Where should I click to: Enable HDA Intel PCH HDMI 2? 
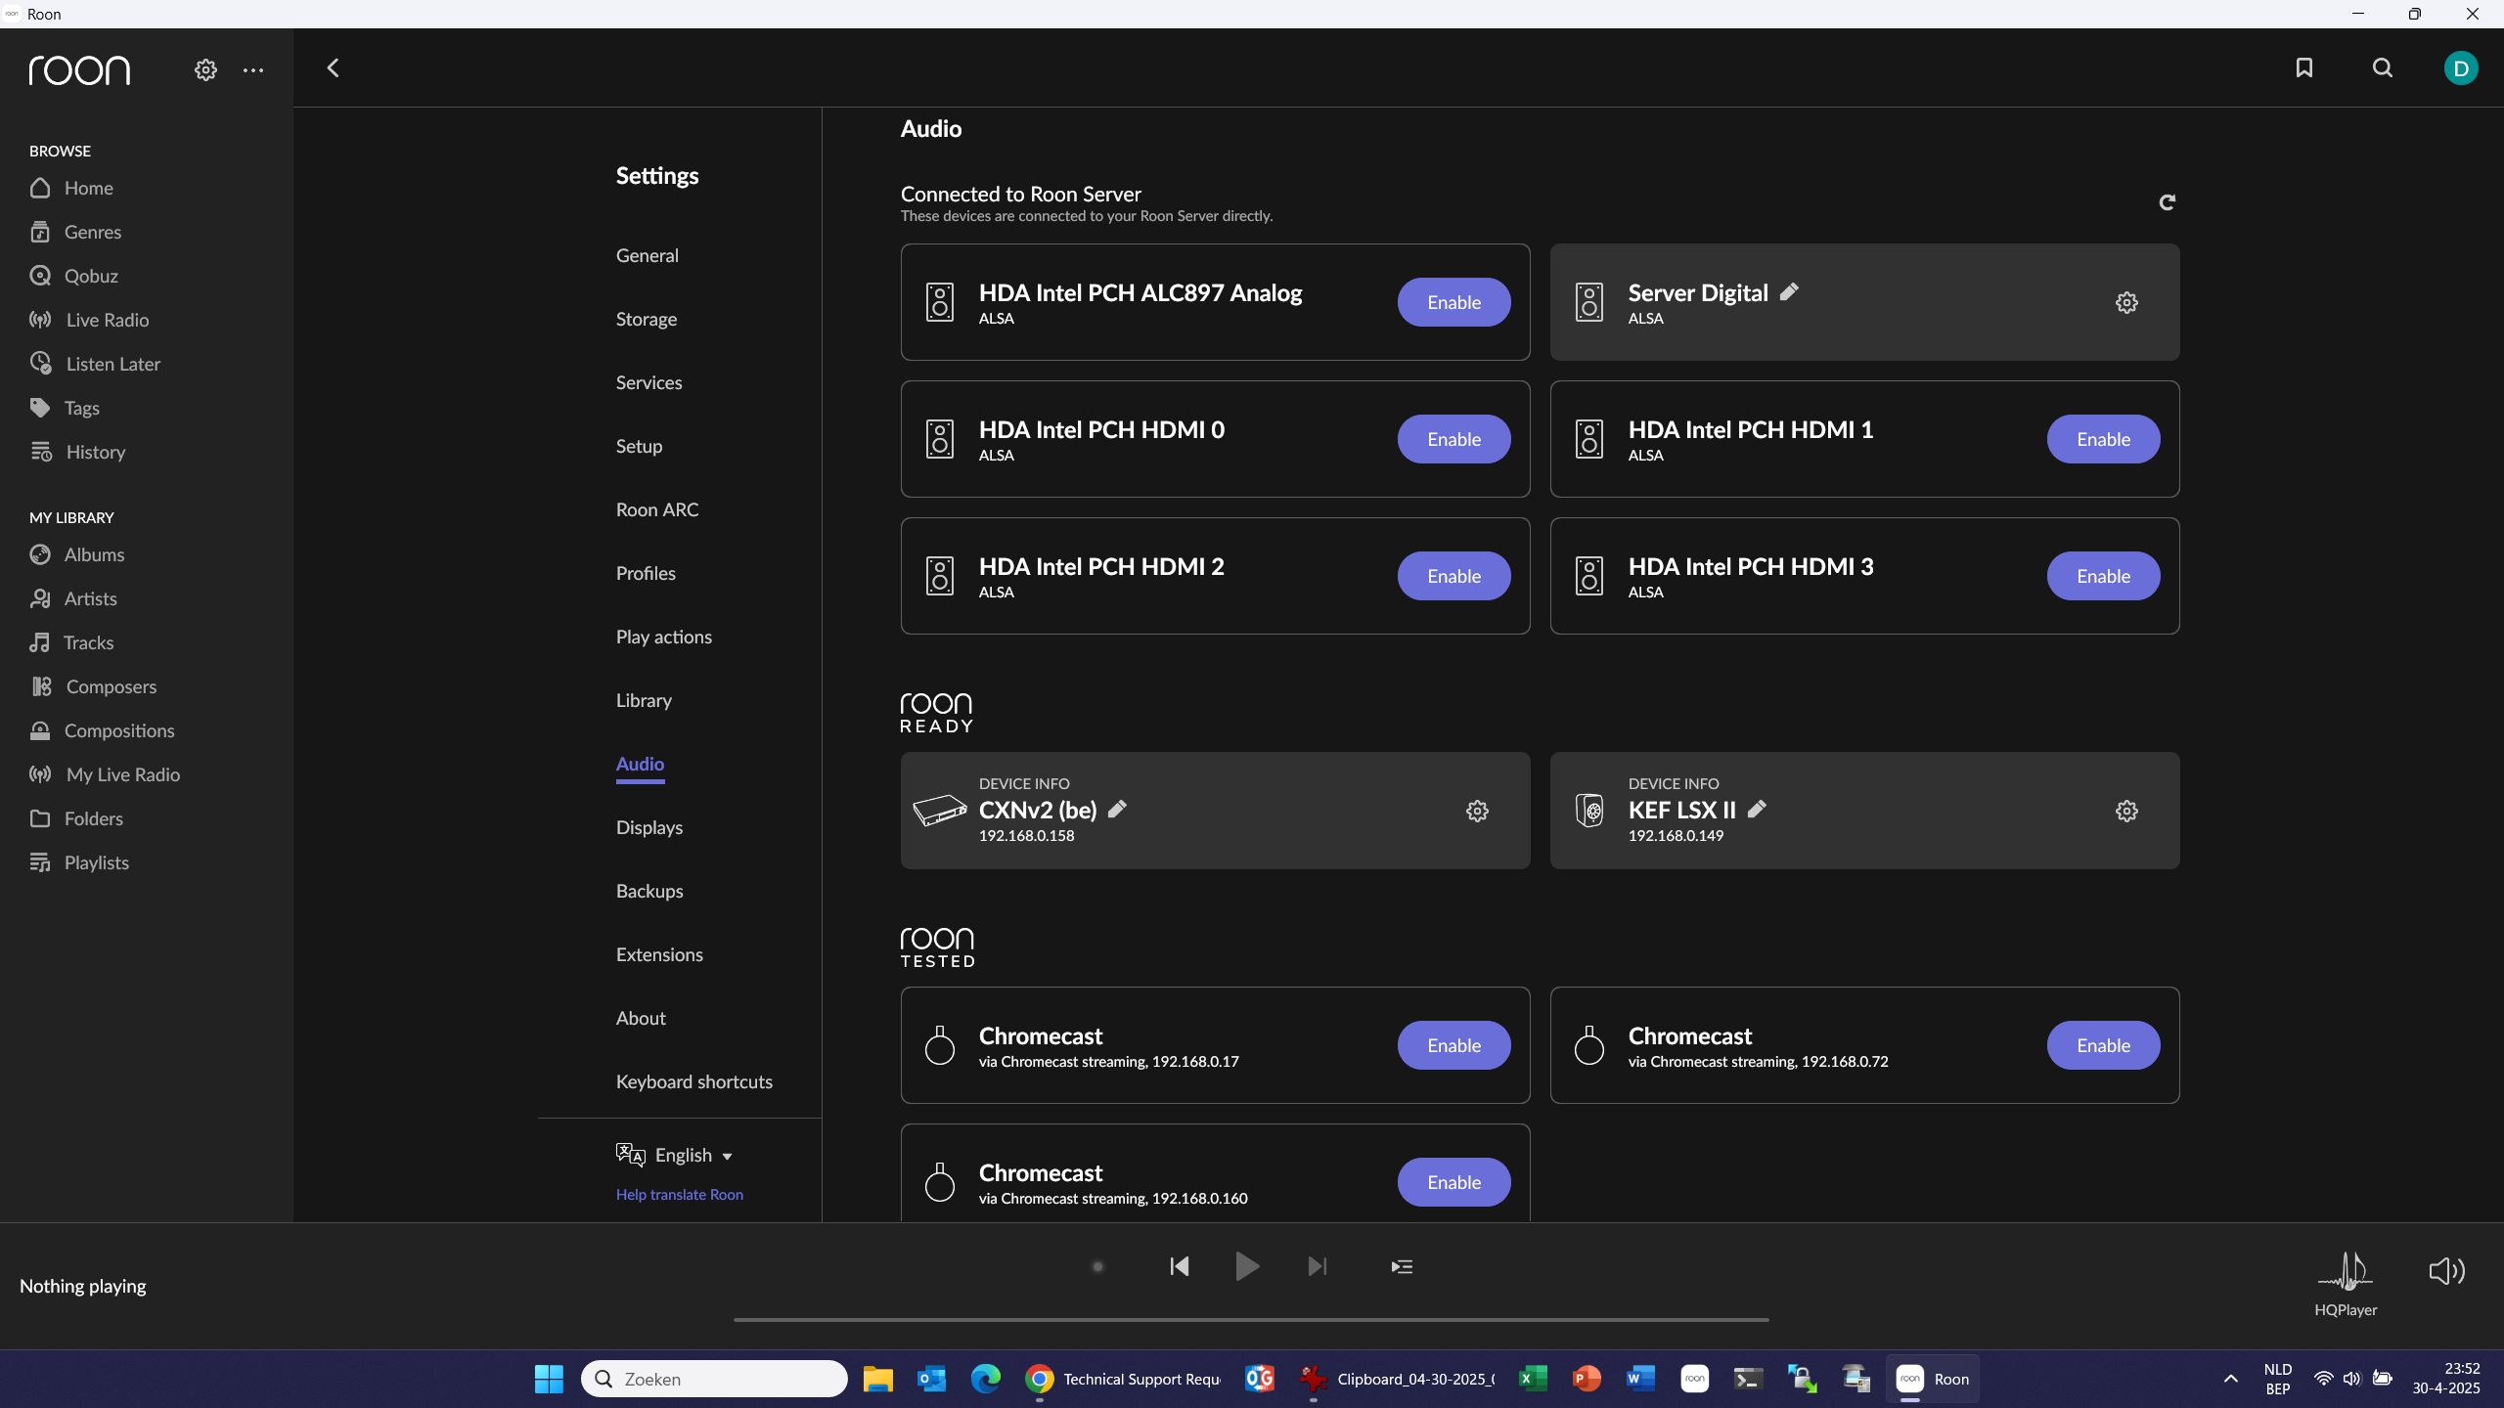pos(1453,576)
